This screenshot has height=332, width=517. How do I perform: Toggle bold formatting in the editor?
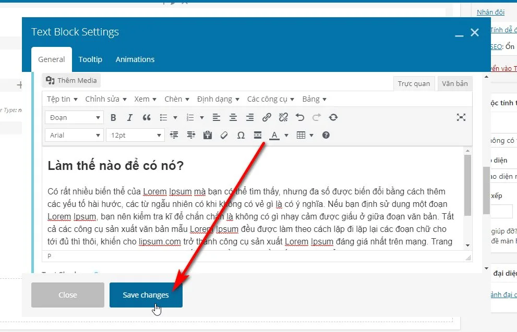click(113, 118)
